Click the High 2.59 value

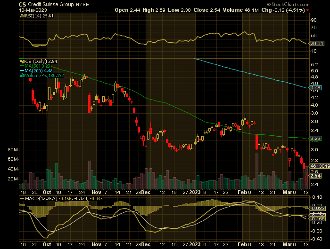[154, 10]
